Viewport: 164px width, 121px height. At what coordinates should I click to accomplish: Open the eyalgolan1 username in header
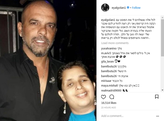point(119,8)
